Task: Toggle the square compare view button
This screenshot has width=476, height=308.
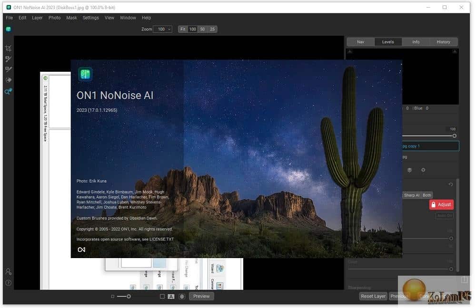Action: click(x=162, y=297)
